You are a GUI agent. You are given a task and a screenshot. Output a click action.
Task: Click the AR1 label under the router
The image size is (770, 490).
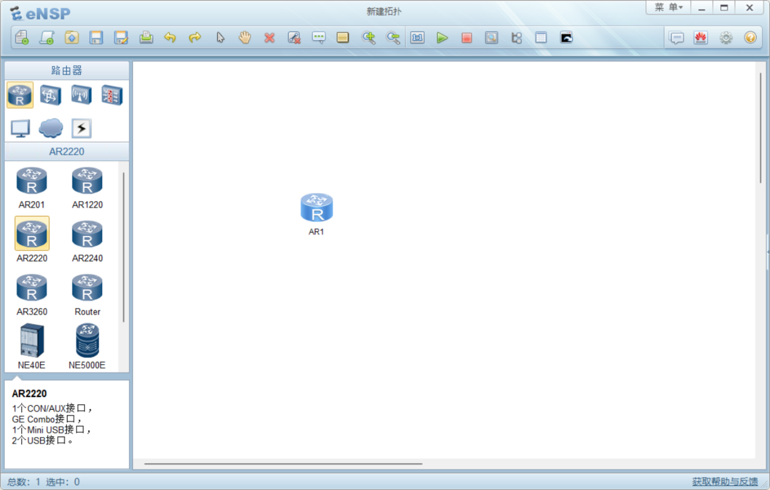pos(317,232)
